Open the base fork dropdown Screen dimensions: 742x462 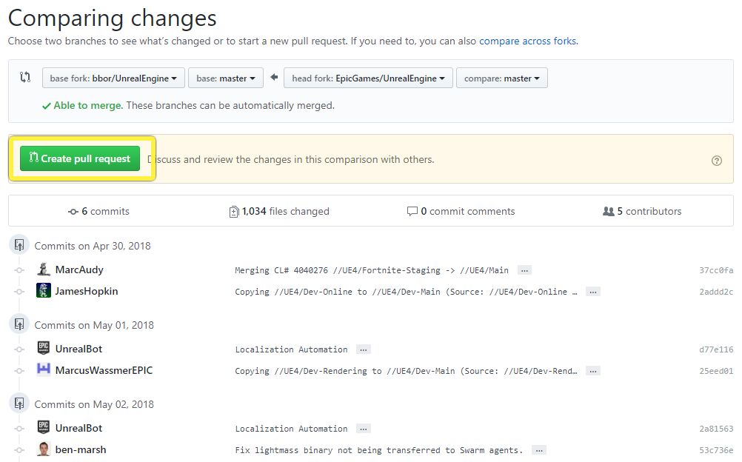113,78
